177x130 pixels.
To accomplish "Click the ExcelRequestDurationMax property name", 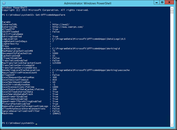I will coord(18,77).
